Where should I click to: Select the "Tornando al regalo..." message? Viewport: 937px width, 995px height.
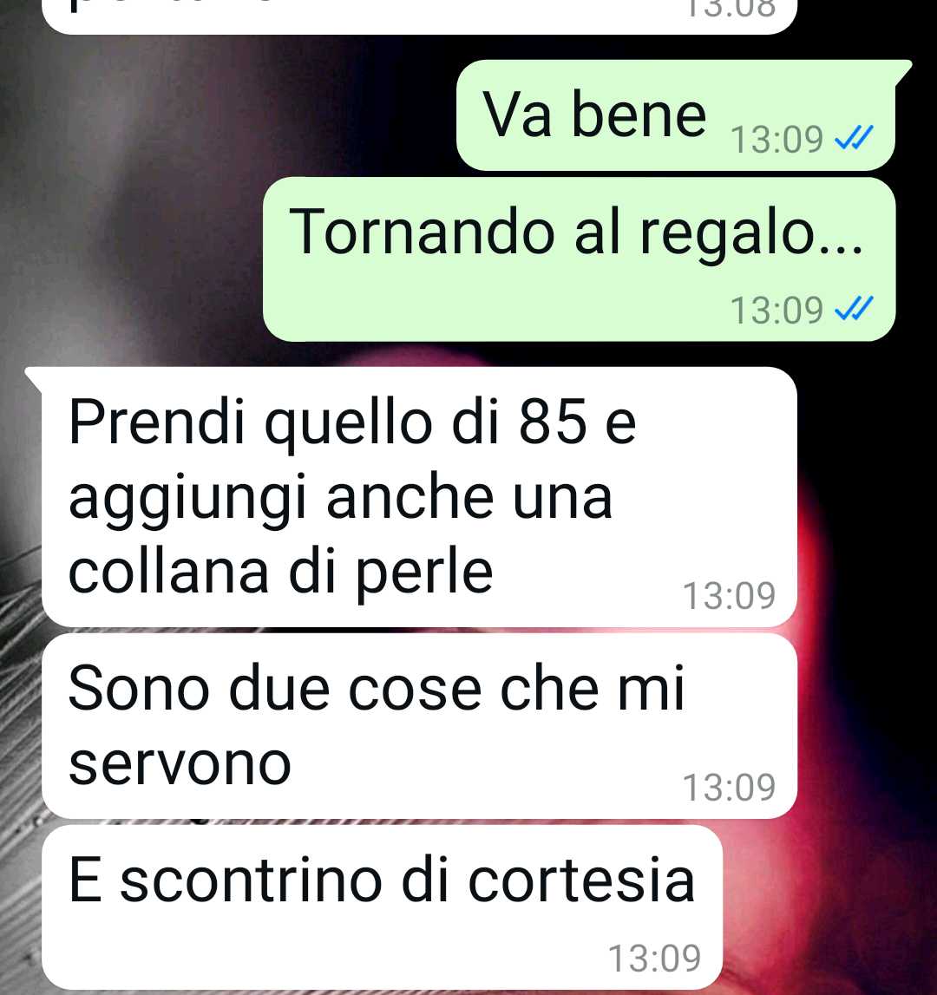[x=579, y=259]
